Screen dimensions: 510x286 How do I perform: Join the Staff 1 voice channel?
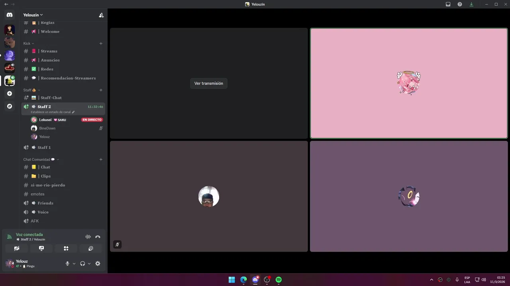point(63,148)
